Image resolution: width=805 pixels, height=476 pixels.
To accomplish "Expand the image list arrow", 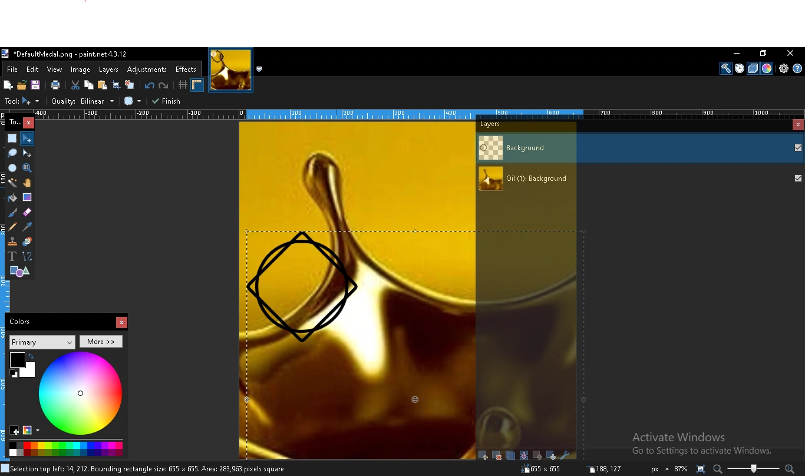I will tap(259, 70).
